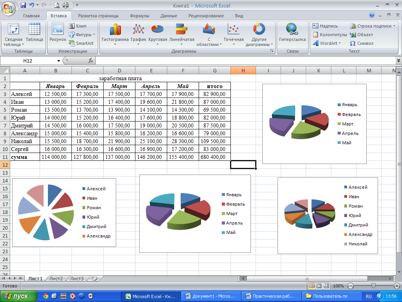
Task: Insert a Рисунок picture
Action: tap(58, 33)
